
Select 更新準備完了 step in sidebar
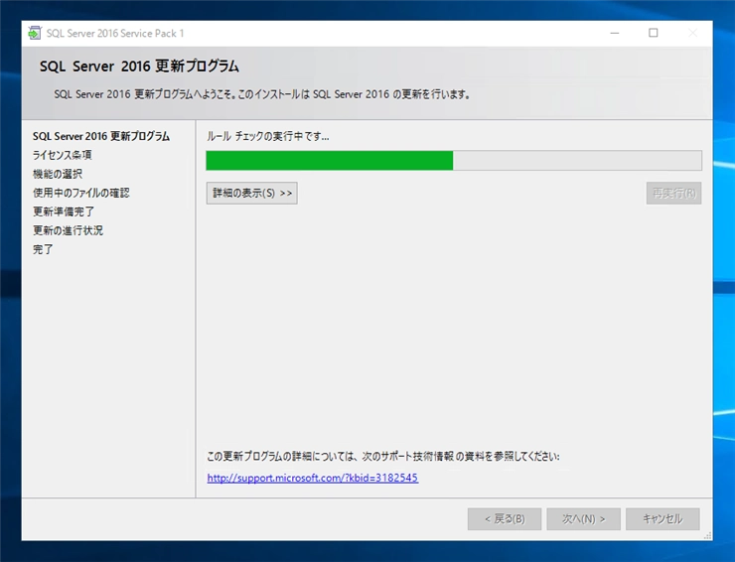click(x=64, y=211)
